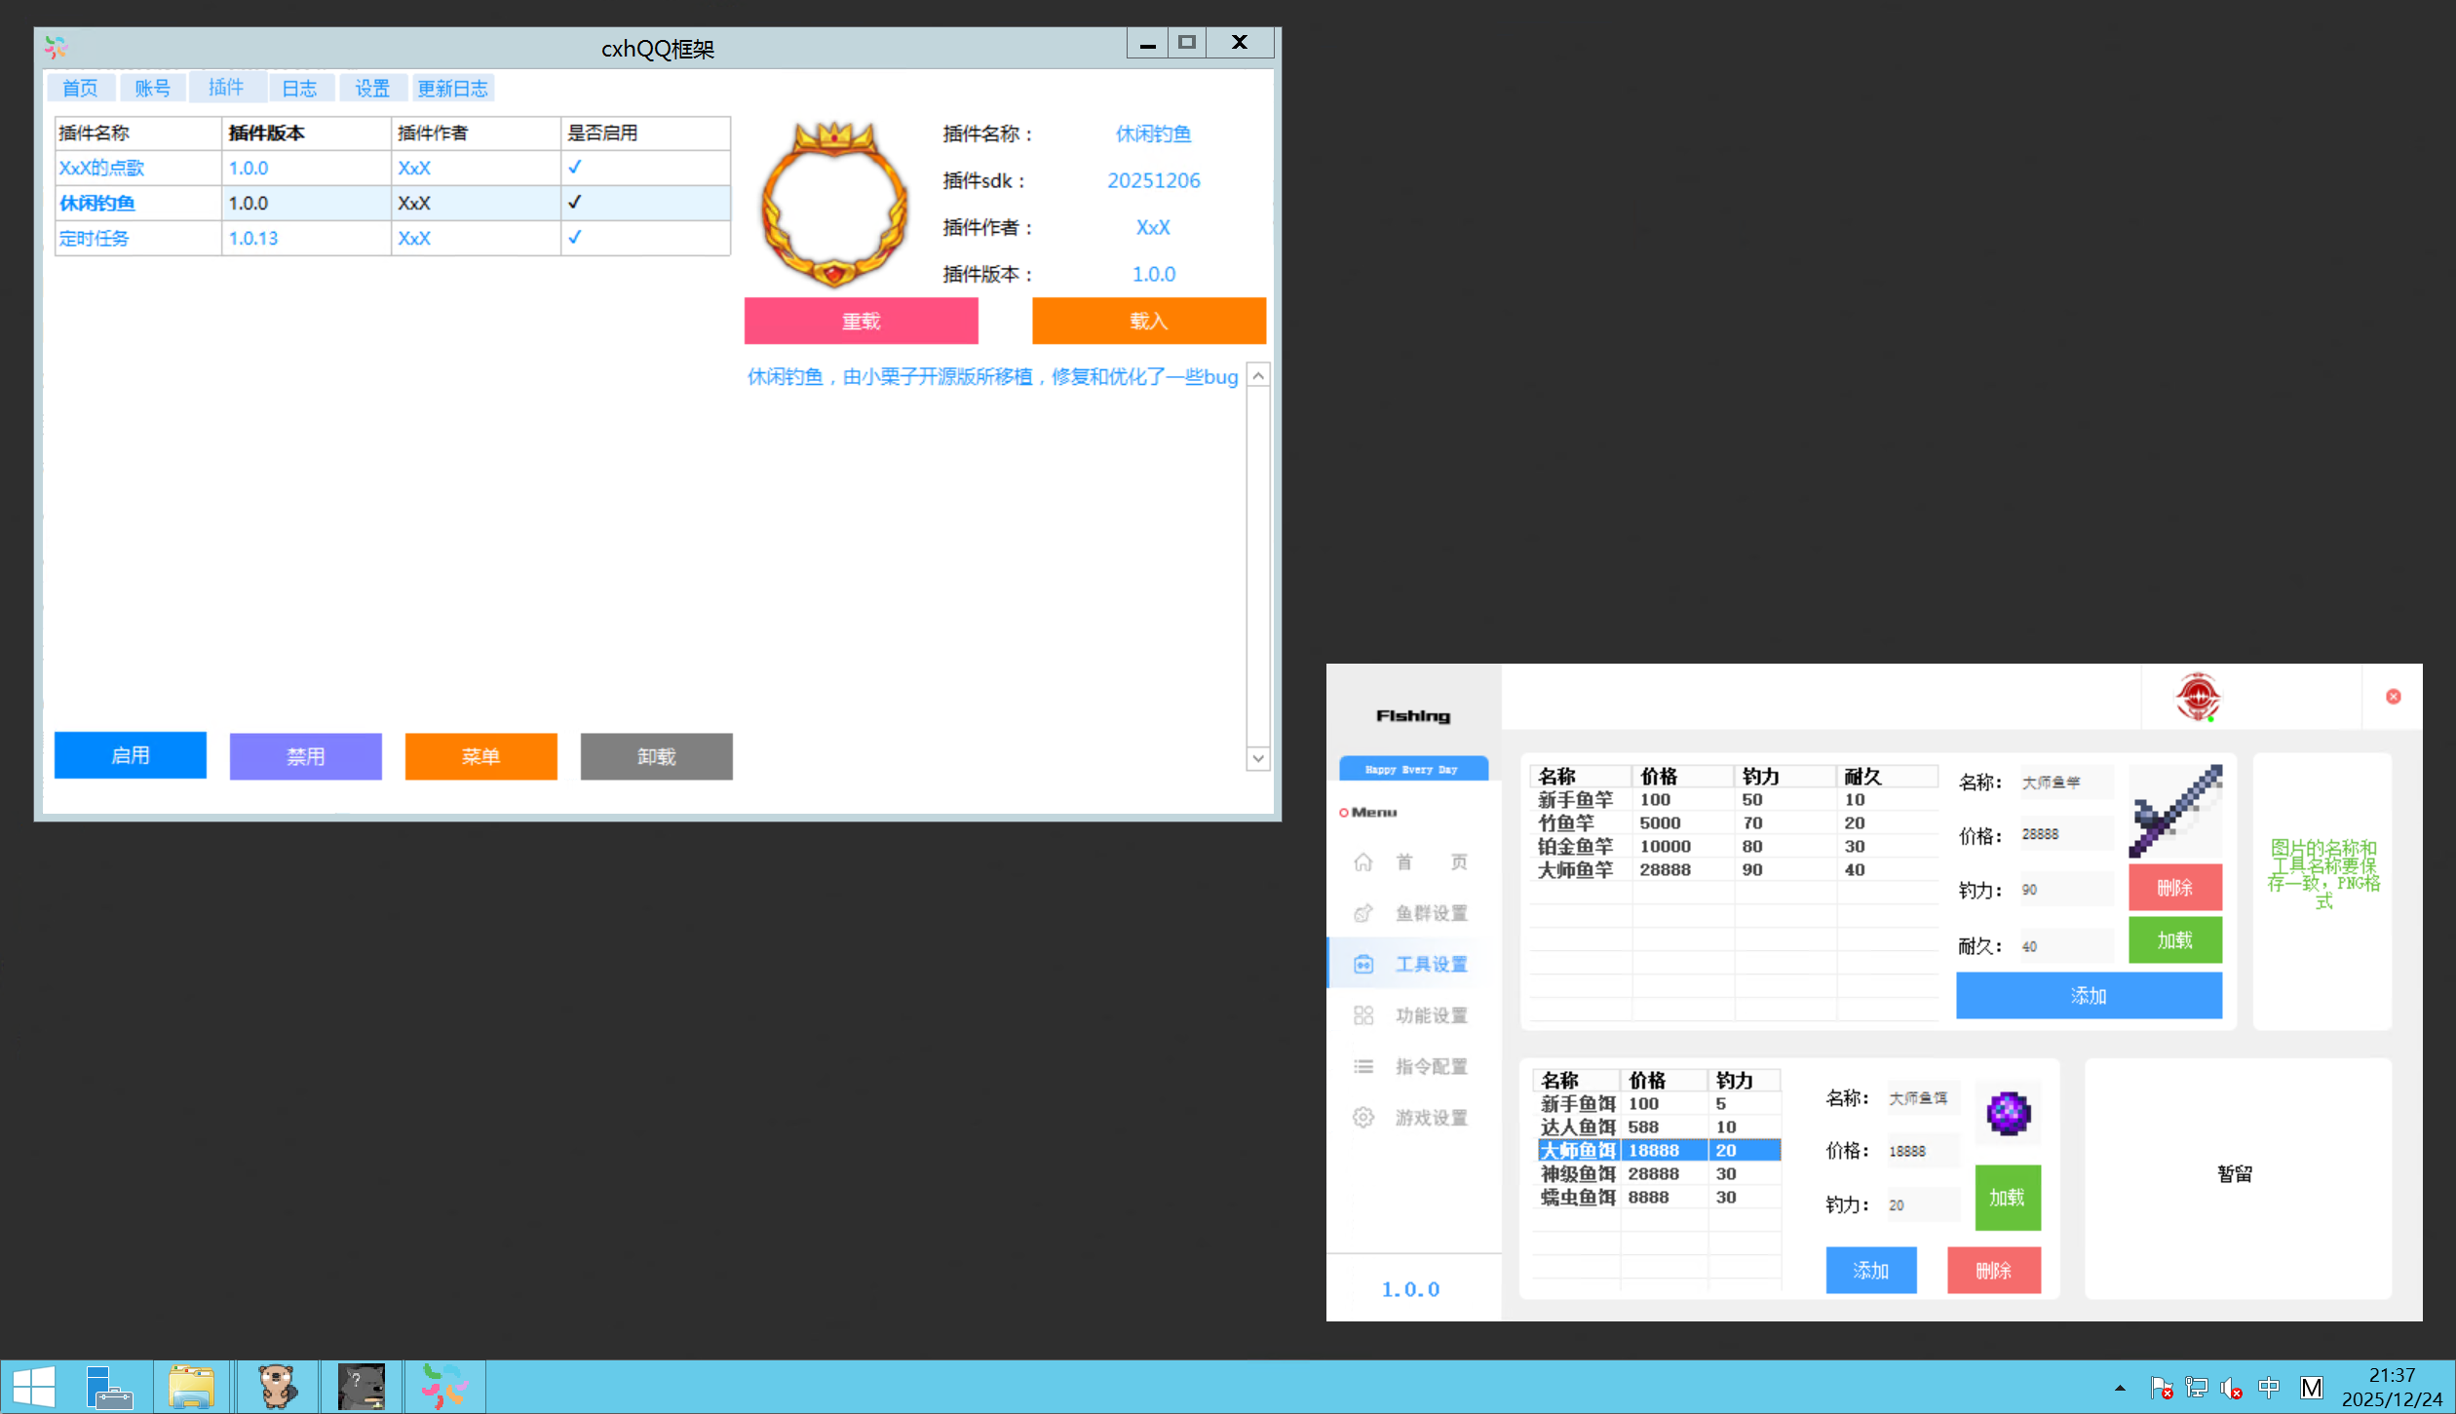Click the orange 菜单 button

click(x=480, y=756)
